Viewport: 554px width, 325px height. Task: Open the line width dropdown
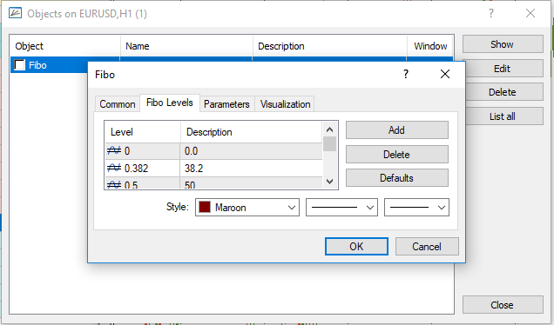click(x=416, y=208)
